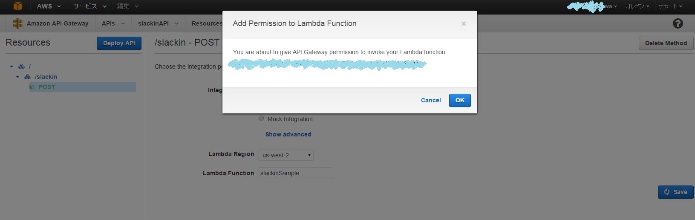The height and width of the screenshot is (220, 695).
Task: Click the Amazon API Gateway icon
Action: (17, 23)
